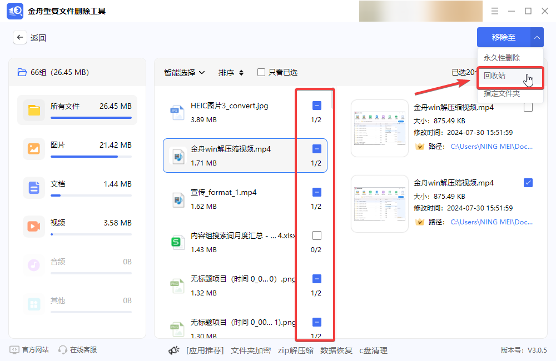Click the 66组 (26.45 MB) summary text
The image size is (556, 361).
(59, 72)
